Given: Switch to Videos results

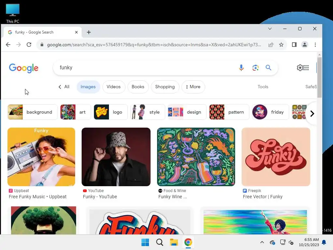Looking at the screenshot, I should 113,87.
